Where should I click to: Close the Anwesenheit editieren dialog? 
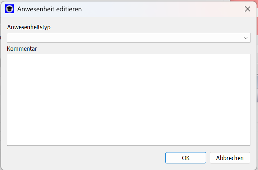[247, 9]
